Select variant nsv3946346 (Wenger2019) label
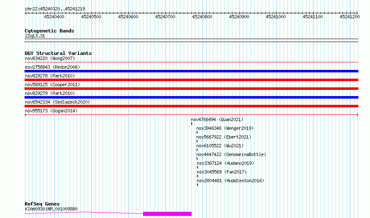Screen dimensions: 370x218 [225, 128]
